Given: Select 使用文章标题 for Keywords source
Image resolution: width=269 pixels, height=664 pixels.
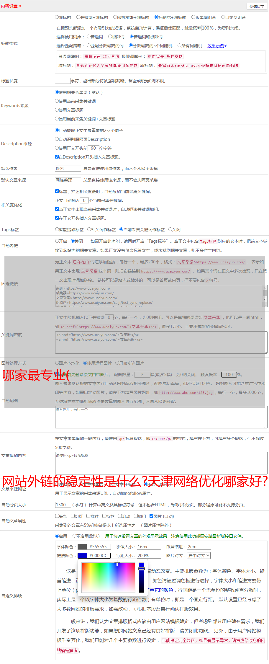Looking at the screenshot, I should point(57,110).
